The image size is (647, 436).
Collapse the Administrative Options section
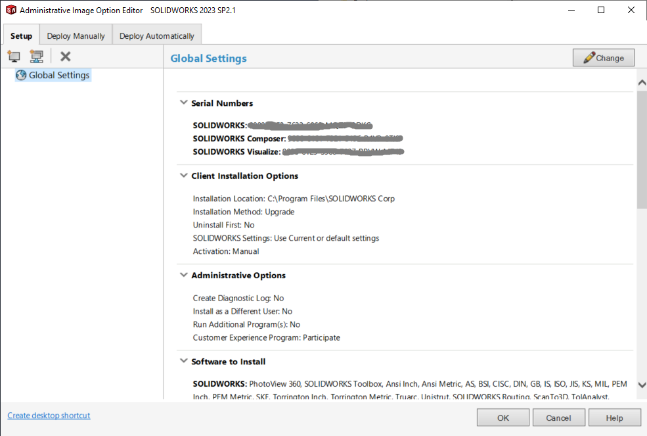coord(183,276)
